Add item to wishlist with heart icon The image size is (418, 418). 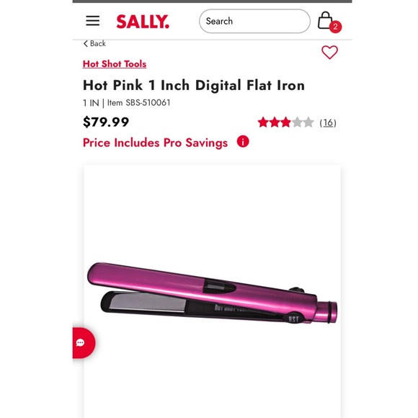[329, 52]
